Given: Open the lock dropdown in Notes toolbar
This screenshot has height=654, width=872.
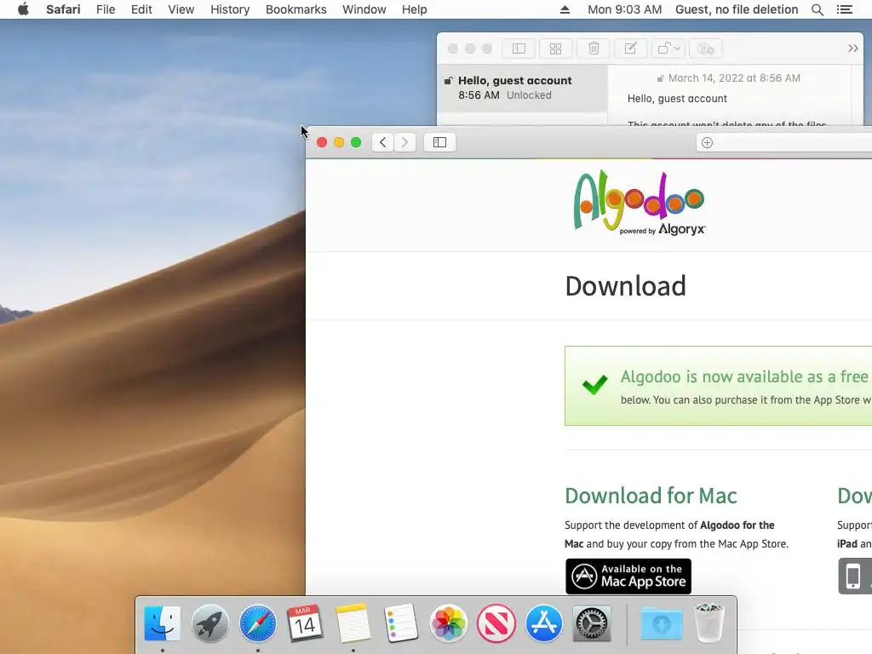Looking at the screenshot, I should click(x=668, y=49).
